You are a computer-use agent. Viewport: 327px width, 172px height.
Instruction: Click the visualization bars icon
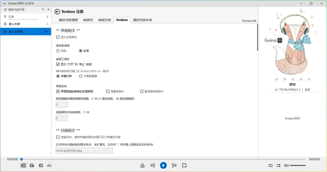click(x=49, y=165)
